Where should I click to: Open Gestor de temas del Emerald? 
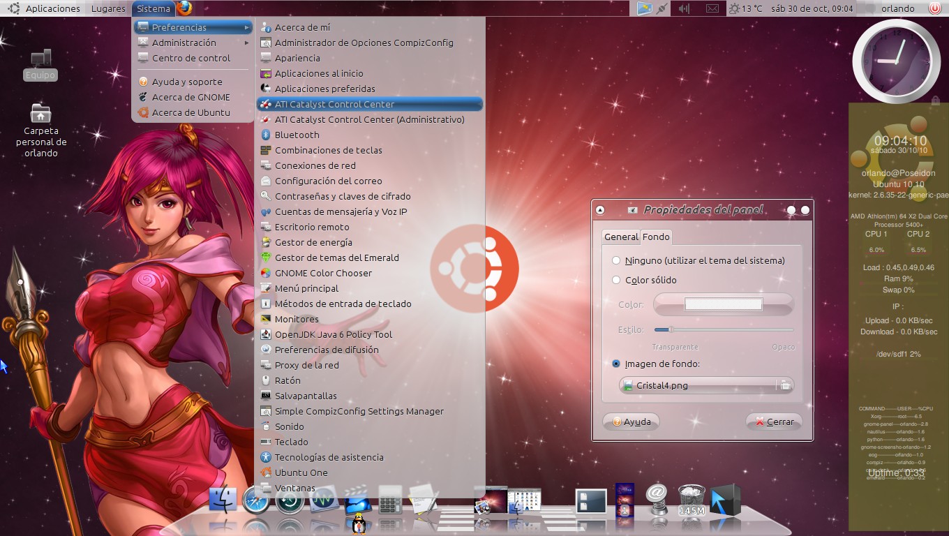coord(370,258)
